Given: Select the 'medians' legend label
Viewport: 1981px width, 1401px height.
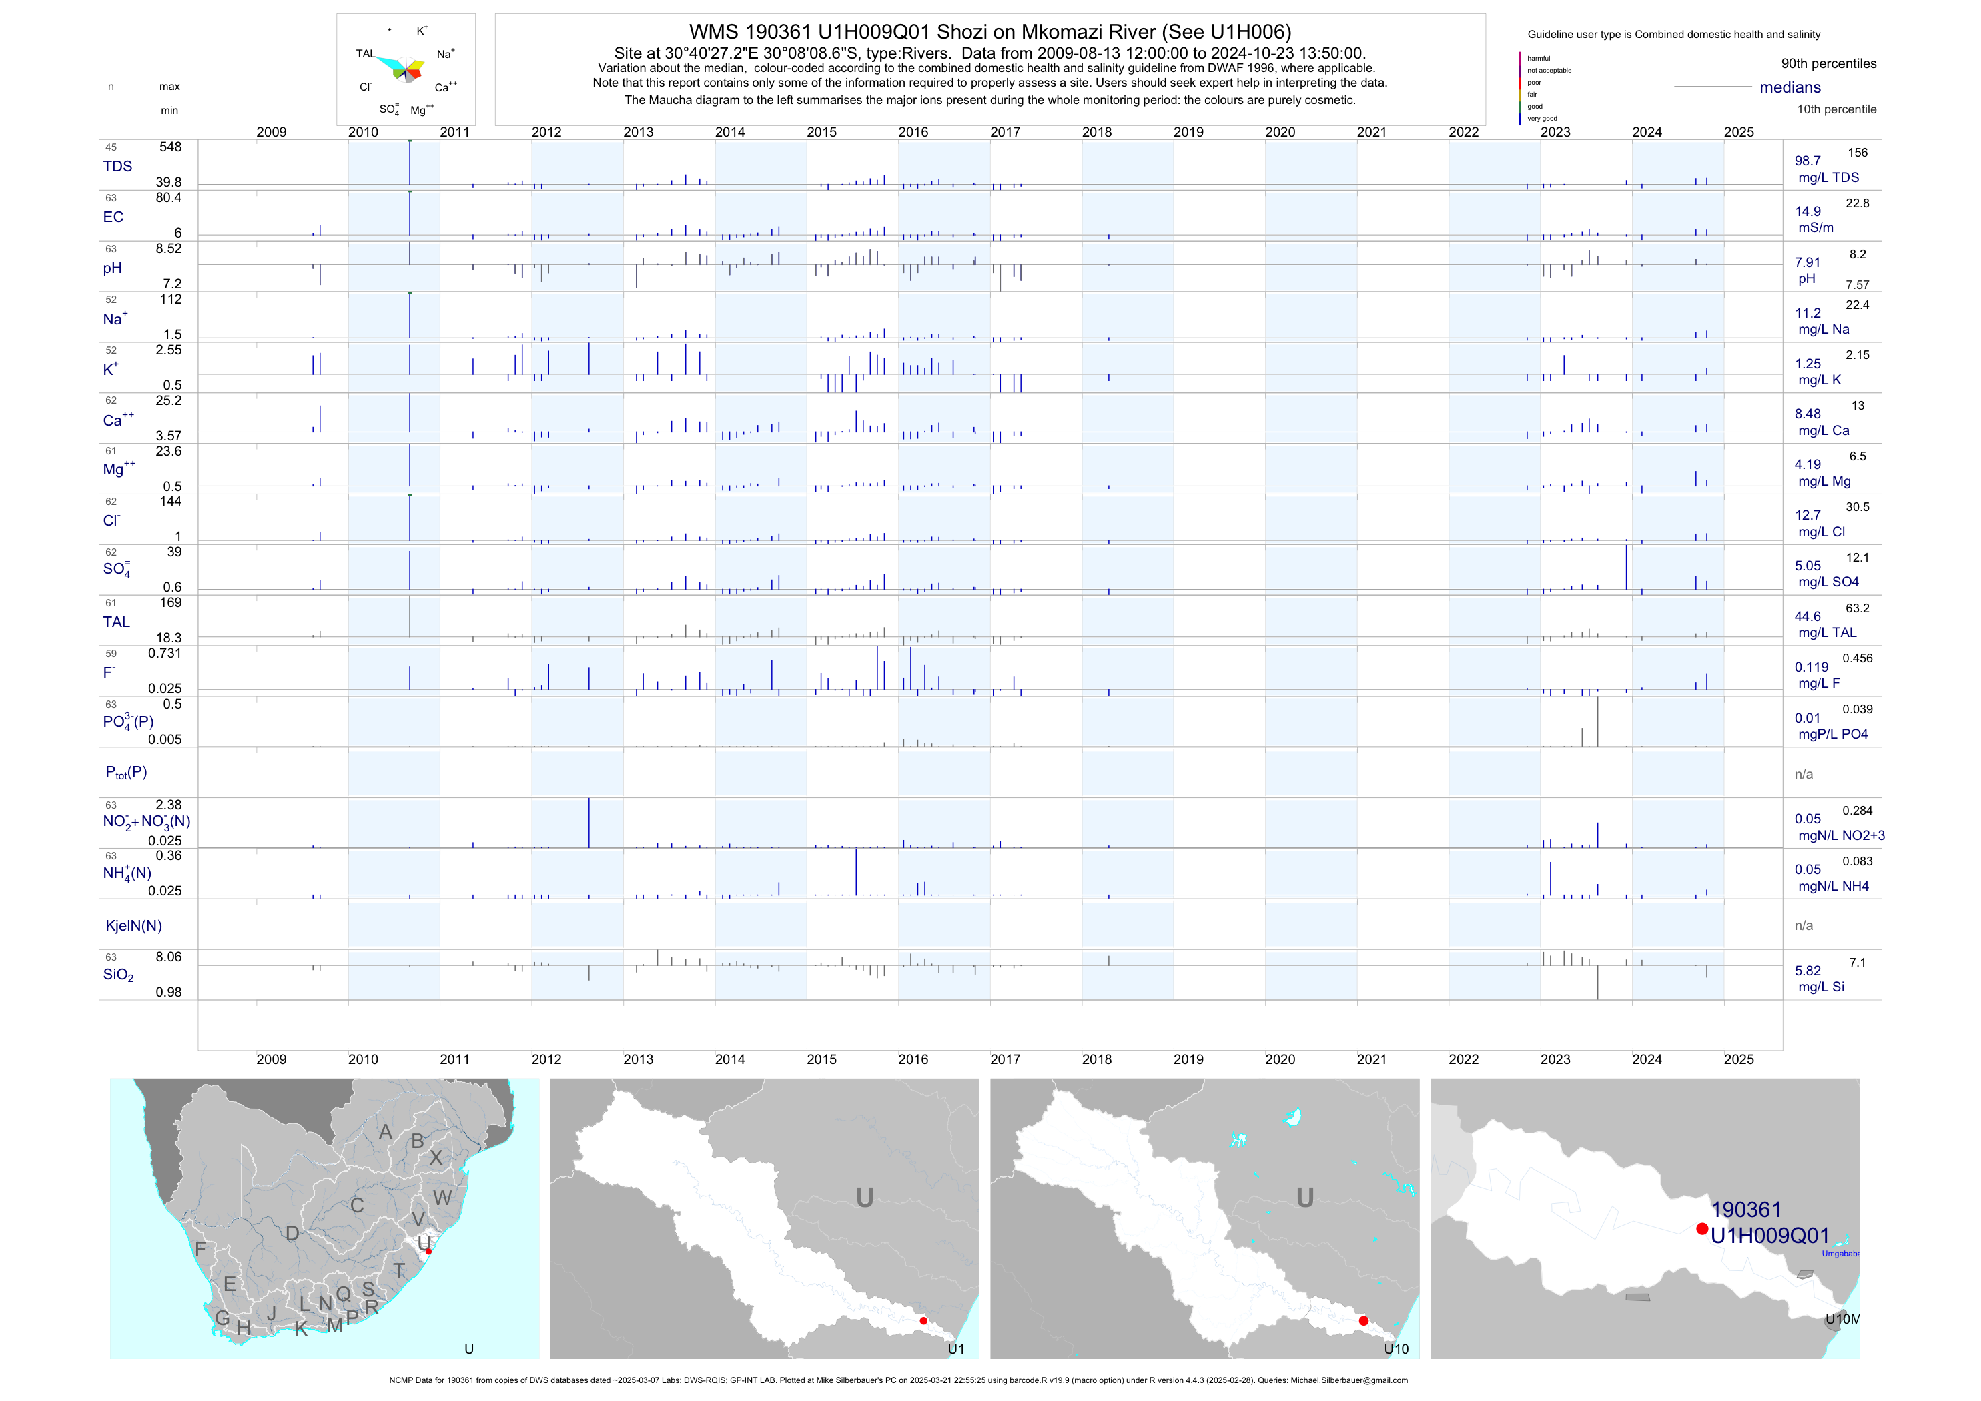Looking at the screenshot, I should tap(1790, 87).
